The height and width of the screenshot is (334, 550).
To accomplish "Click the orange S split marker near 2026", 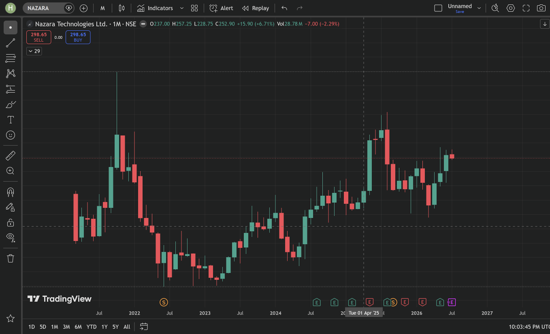I will click(x=393, y=302).
